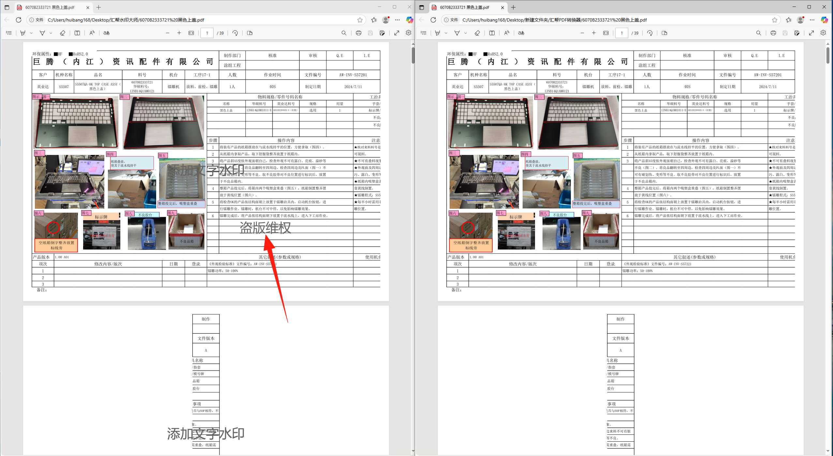This screenshot has width=833, height=456.
Task: Open find search in left PDF toolbar
Action: point(344,33)
